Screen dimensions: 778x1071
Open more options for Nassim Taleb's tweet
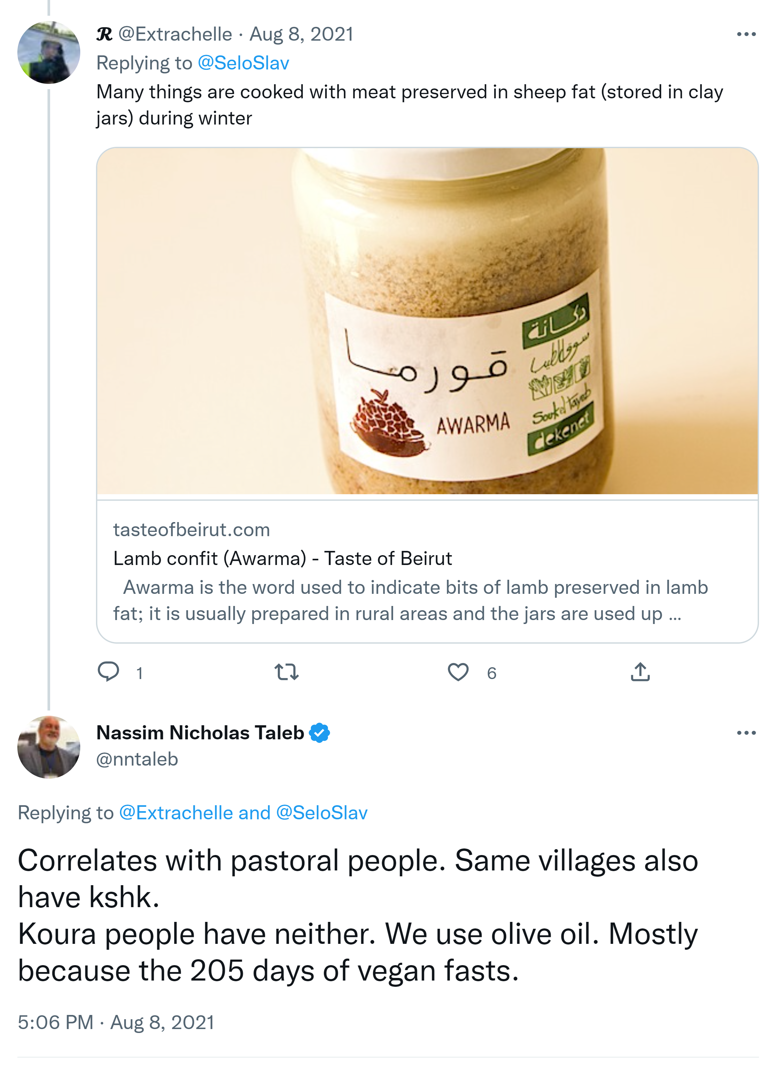pos(746,733)
